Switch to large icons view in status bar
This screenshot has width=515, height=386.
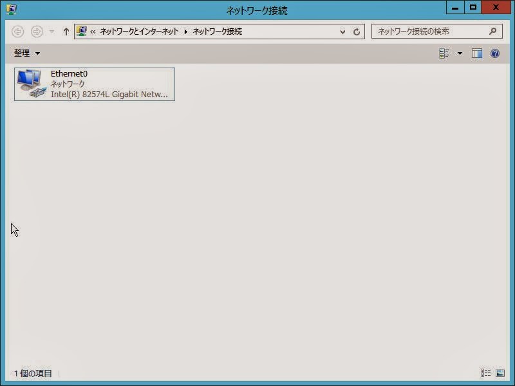click(500, 373)
